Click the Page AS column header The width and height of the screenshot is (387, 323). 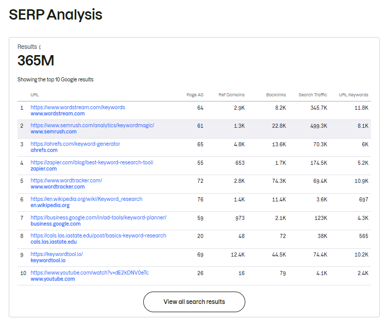pyautogui.click(x=195, y=95)
